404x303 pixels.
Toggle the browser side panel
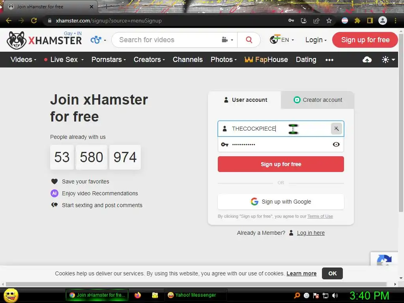370,21
